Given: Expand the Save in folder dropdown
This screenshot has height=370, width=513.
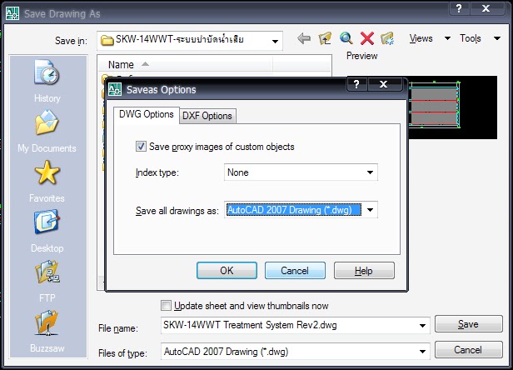Looking at the screenshot, I should click(275, 42).
